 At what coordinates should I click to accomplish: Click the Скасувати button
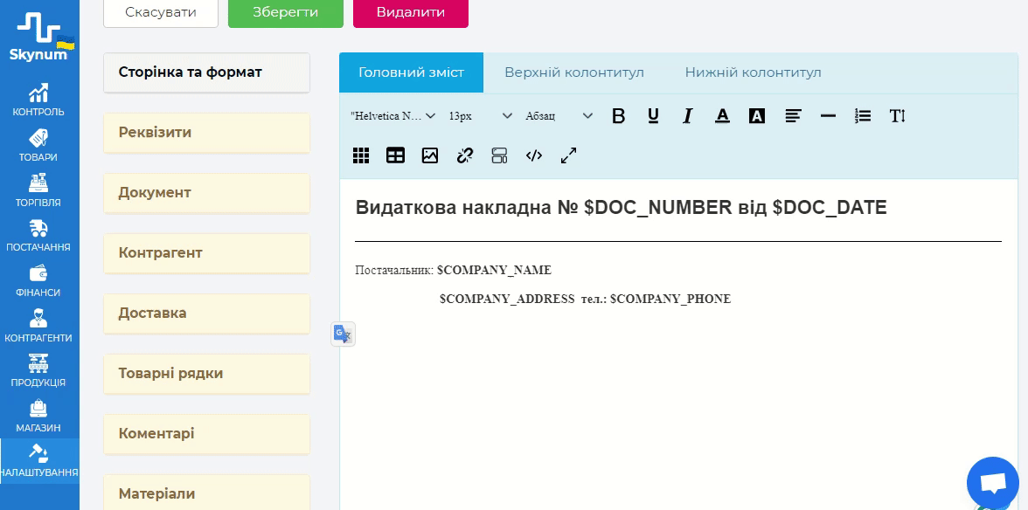tap(161, 11)
